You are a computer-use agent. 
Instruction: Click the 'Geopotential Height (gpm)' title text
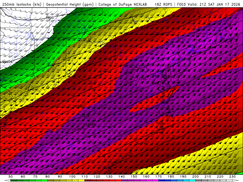pos(70,4)
